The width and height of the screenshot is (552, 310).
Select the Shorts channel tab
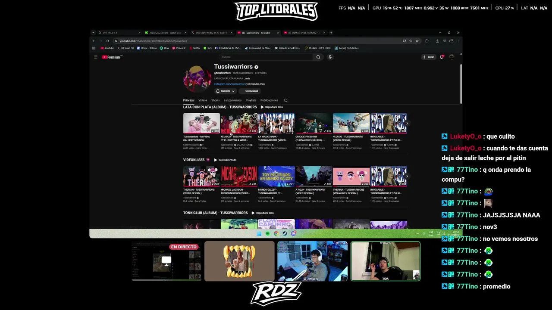[215, 100]
